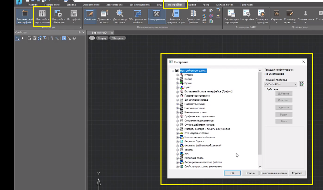
Task: Switch to the Построение ribbon tab
Action: (52, 4)
